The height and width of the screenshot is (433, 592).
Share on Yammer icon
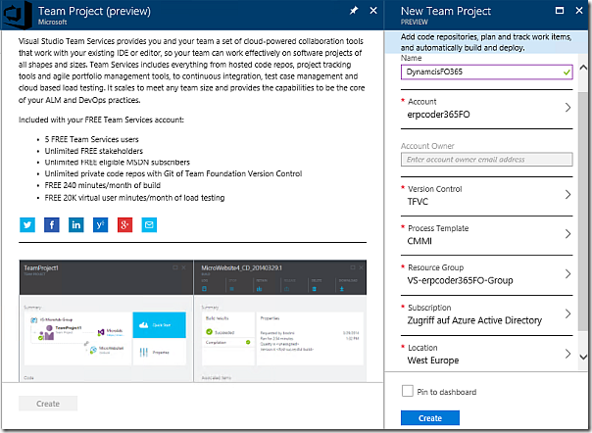(100, 224)
